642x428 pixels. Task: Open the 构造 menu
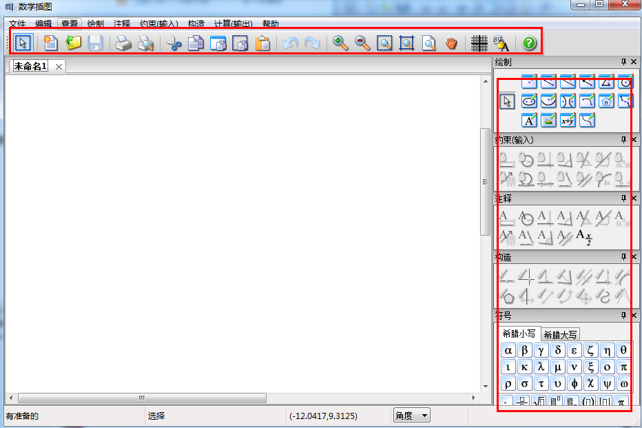click(x=196, y=23)
